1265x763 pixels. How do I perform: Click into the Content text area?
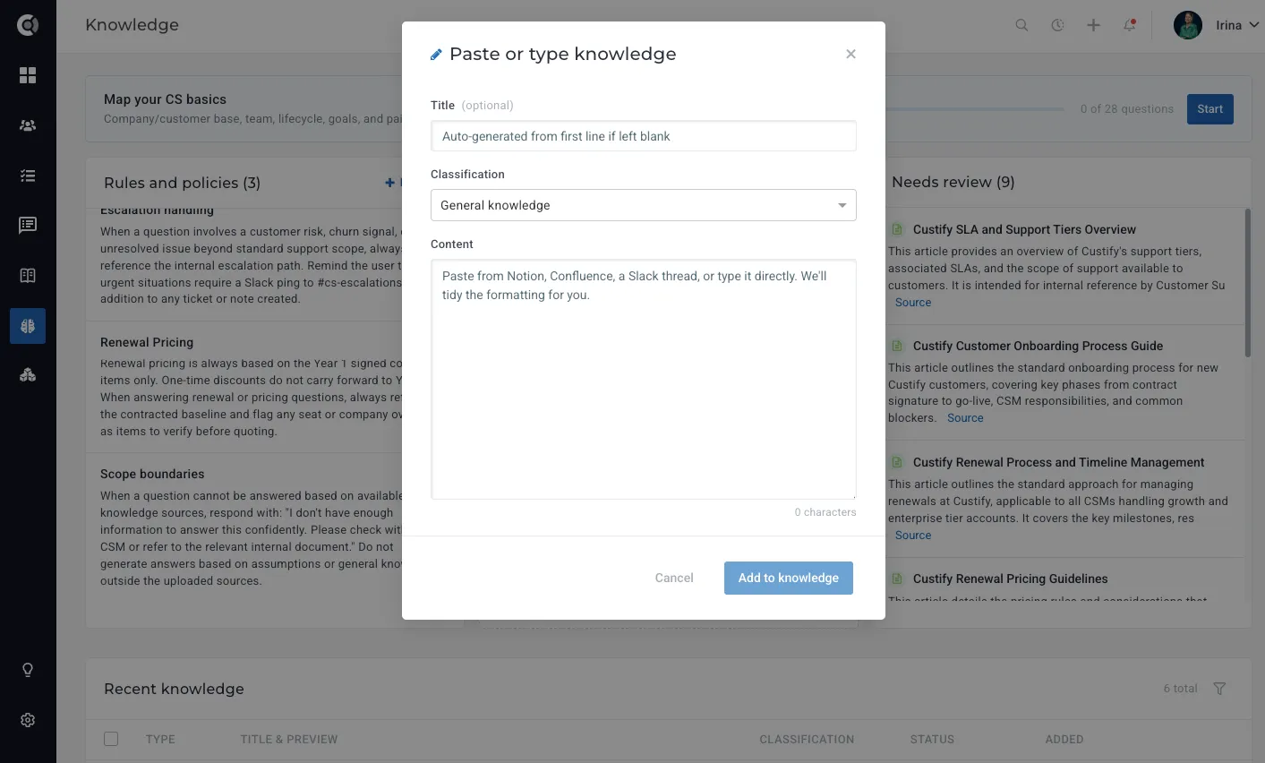click(643, 379)
